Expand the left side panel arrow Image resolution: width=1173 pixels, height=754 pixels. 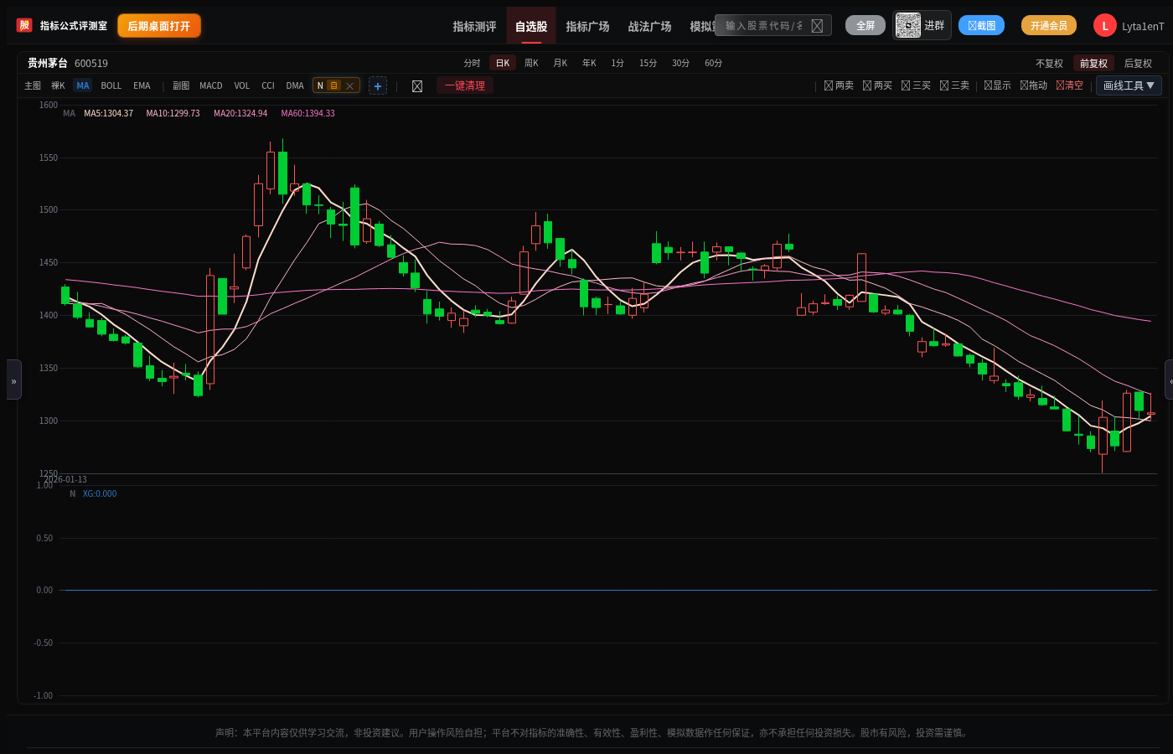(x=13, y=380)
